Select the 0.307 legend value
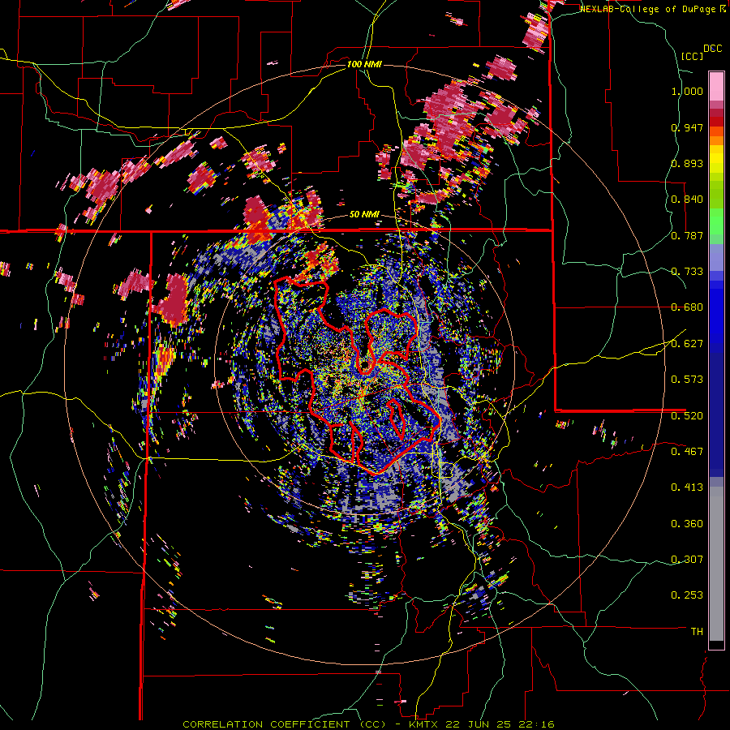730x730 pixels. (x=687, y=560)
